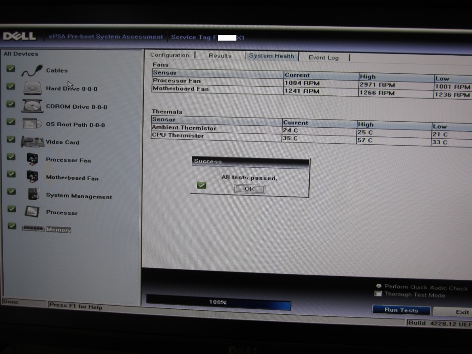
Task: Toggle the Cables checkbox
Action: pos(11,69)
